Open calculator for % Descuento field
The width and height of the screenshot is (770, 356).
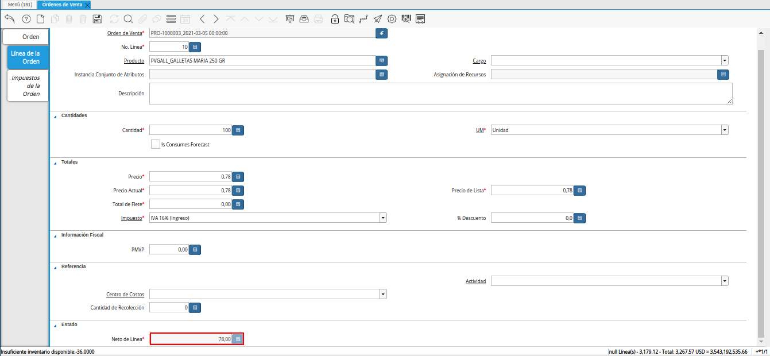(x=580, y=218)
